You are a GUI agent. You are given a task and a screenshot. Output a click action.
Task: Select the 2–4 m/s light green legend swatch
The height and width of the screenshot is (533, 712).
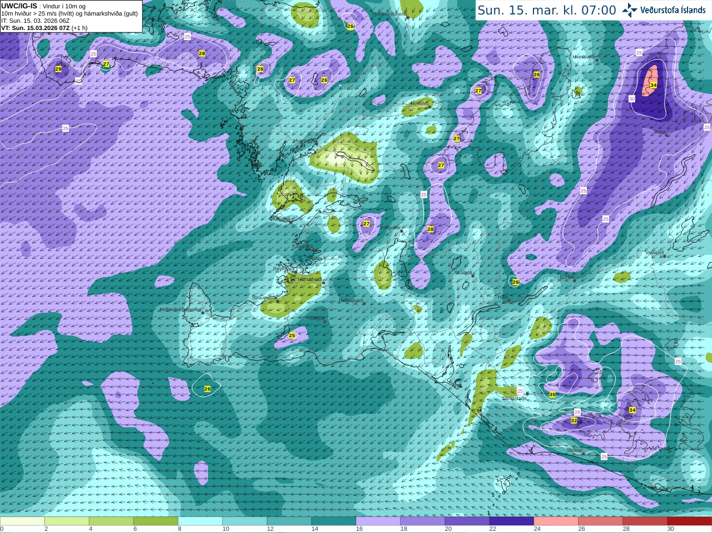67,521
